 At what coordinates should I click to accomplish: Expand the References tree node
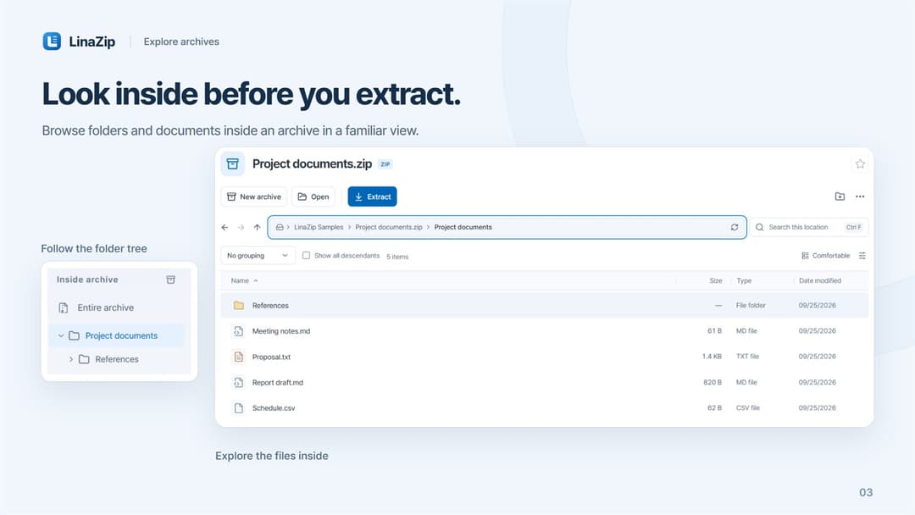pyautogui.click(x=71, y=359)
